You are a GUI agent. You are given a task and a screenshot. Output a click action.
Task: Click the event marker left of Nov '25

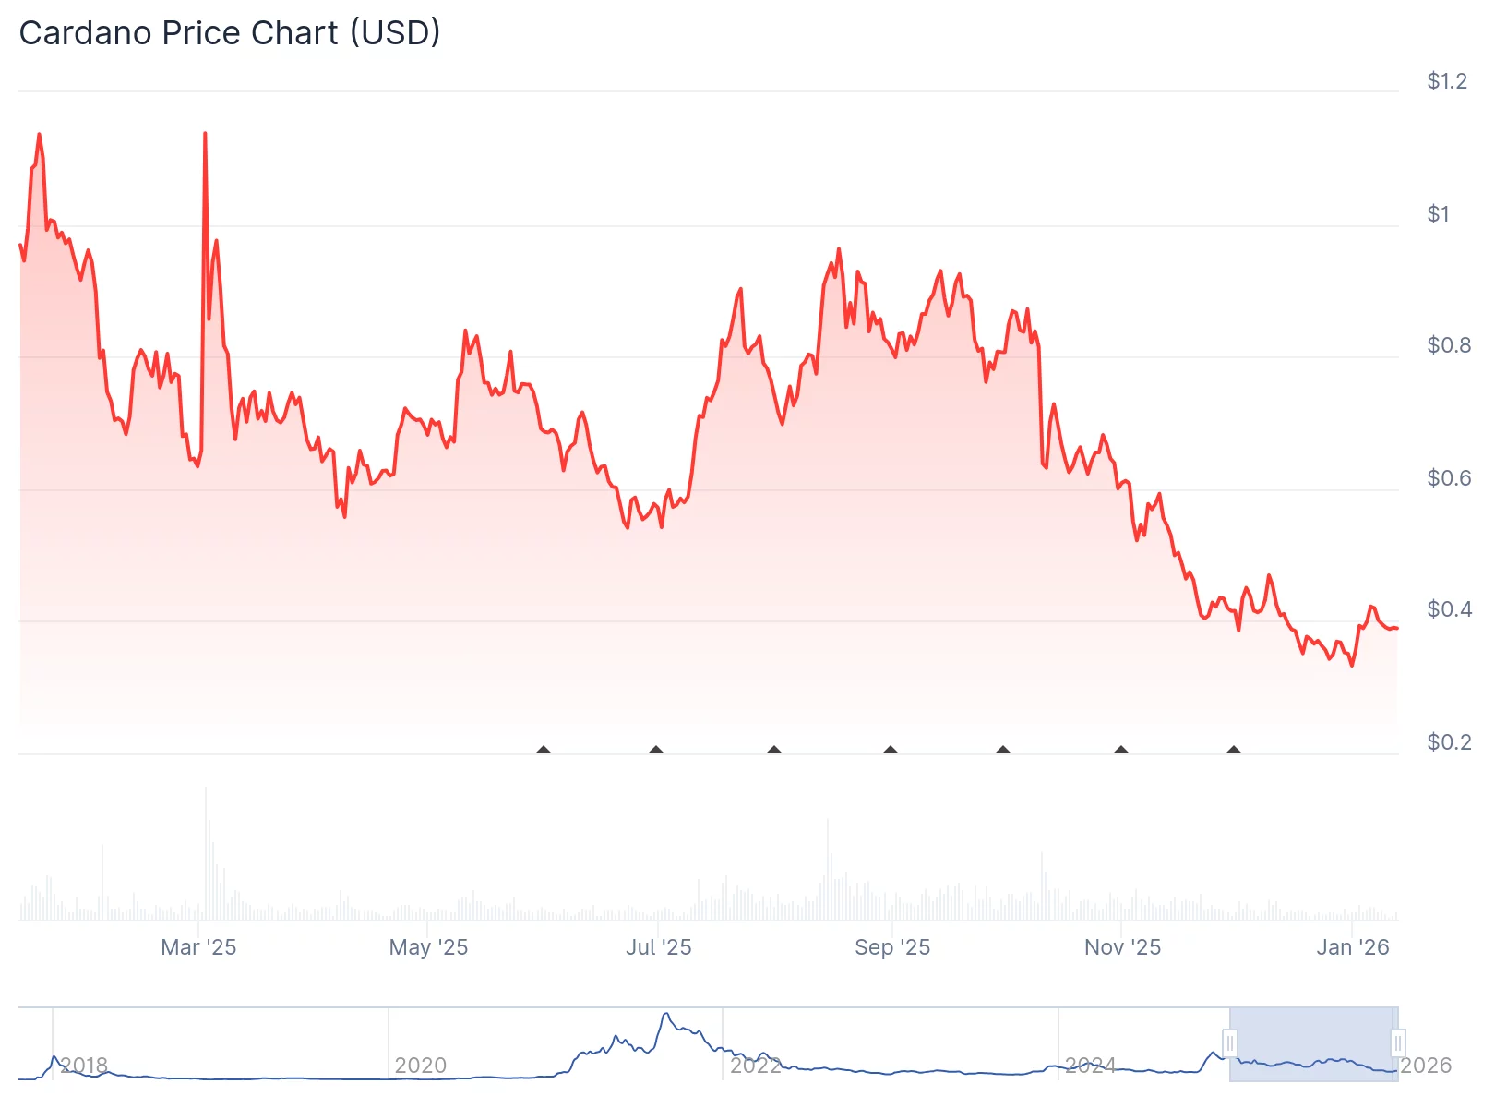[x=1002, y=751]
